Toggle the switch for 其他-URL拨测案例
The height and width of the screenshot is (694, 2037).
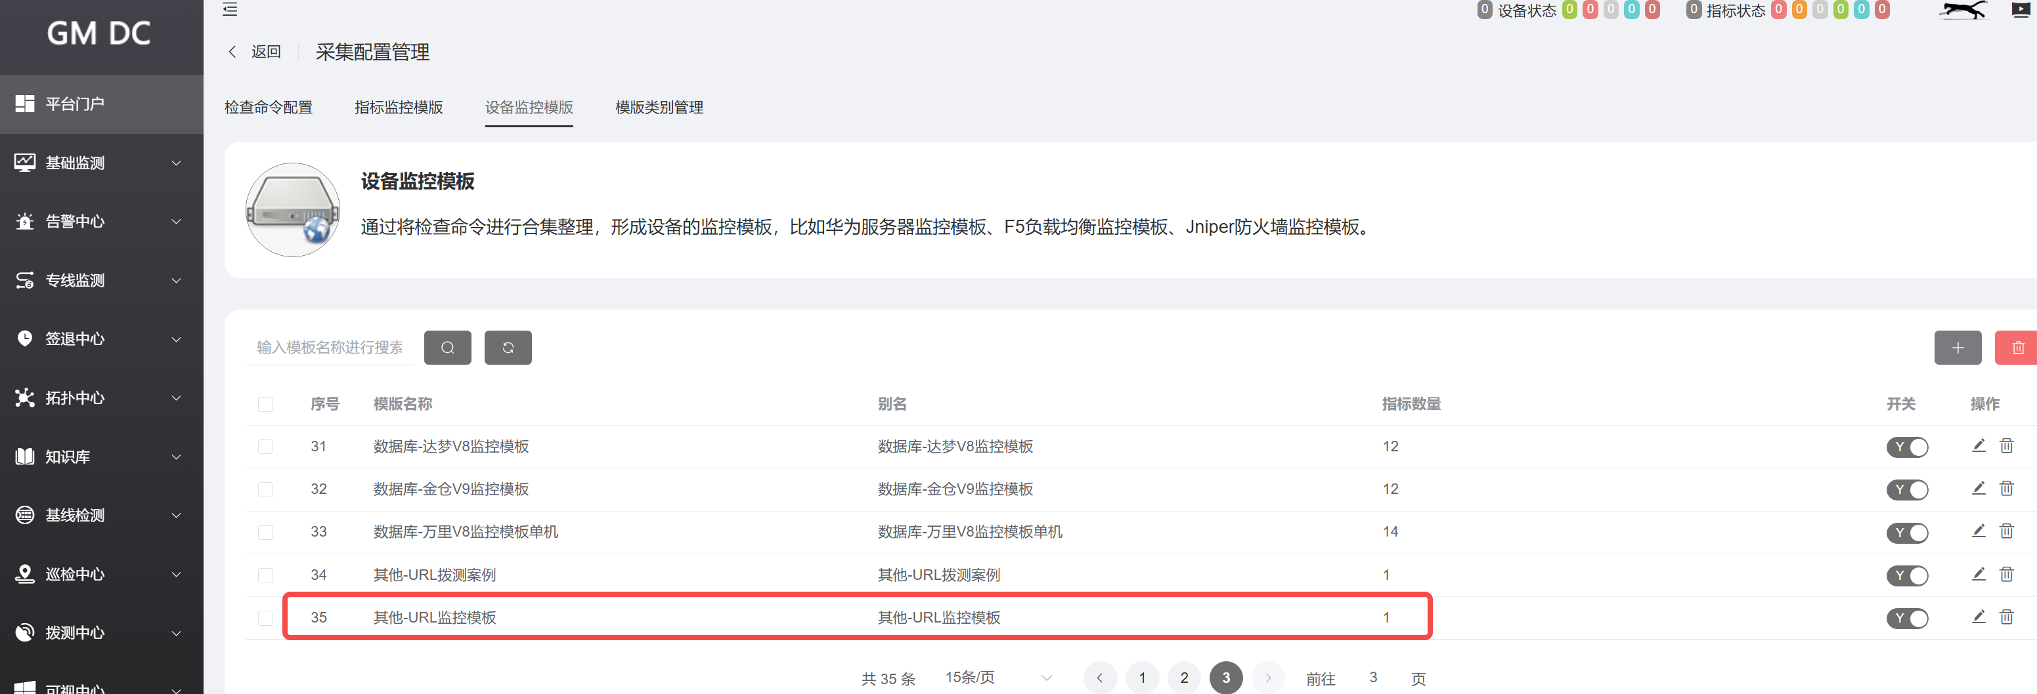coord(1908,575)
